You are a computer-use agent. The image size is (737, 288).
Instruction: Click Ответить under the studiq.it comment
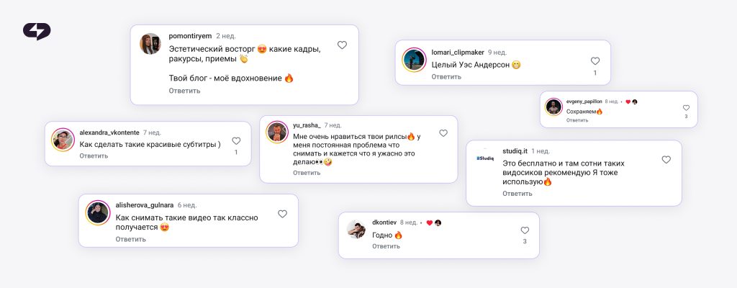point(517,194)
